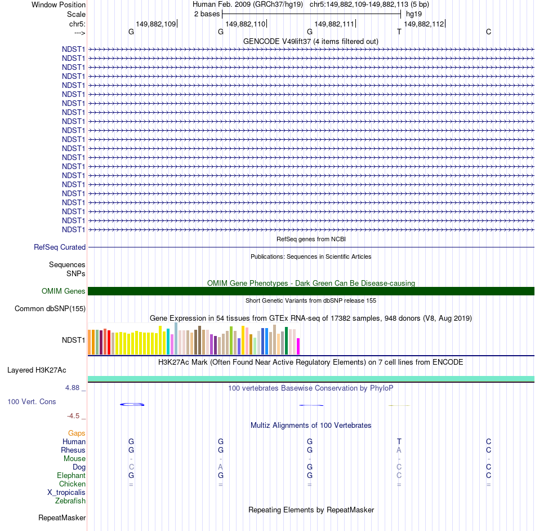Click the 'Sequences' publications subtrack label
Image resolution: width=535 pixels, height=531 pixels.
tap(67, 264)
